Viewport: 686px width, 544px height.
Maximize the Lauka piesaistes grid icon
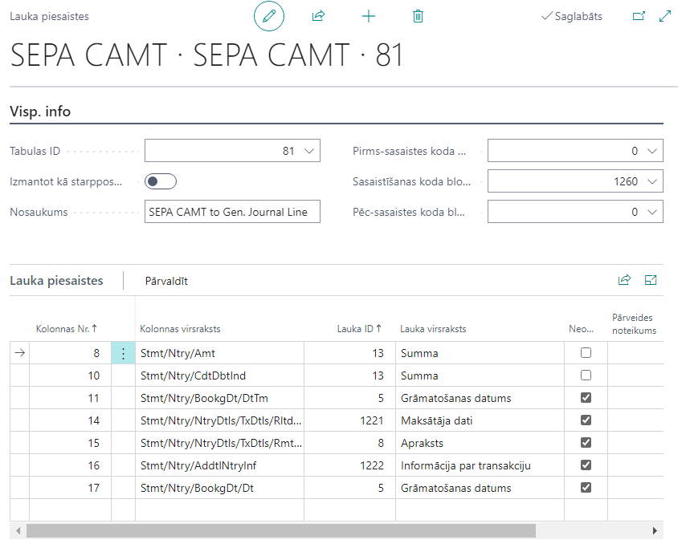[x=651, y=280]
